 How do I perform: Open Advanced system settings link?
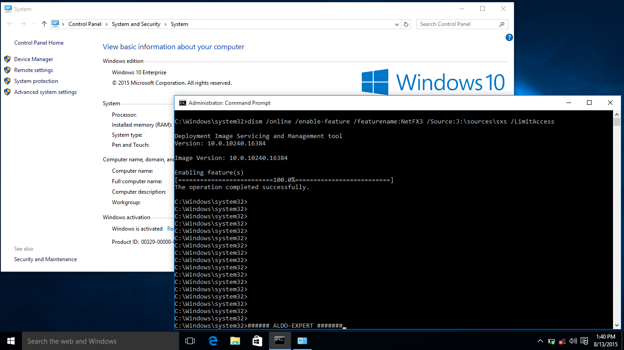(x=45, y=92)
